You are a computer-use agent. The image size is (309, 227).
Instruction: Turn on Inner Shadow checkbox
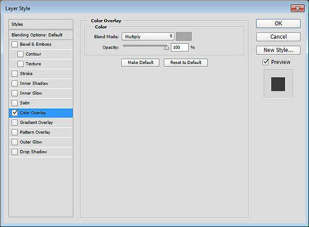[x=14, y=83]
